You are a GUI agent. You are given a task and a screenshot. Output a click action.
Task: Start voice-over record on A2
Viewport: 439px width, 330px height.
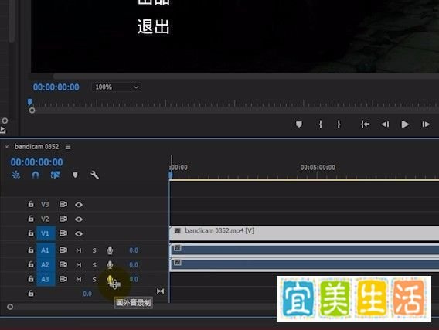110,265
